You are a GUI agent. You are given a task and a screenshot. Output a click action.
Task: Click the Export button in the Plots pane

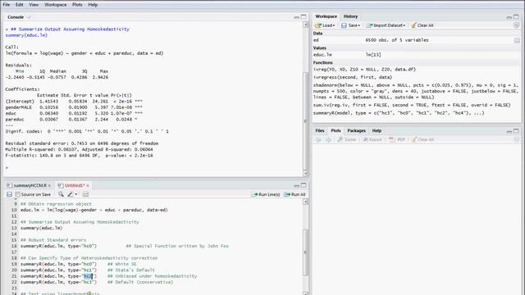pos(372,140)
